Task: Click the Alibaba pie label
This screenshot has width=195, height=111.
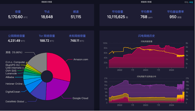Action: click(10, 77)
